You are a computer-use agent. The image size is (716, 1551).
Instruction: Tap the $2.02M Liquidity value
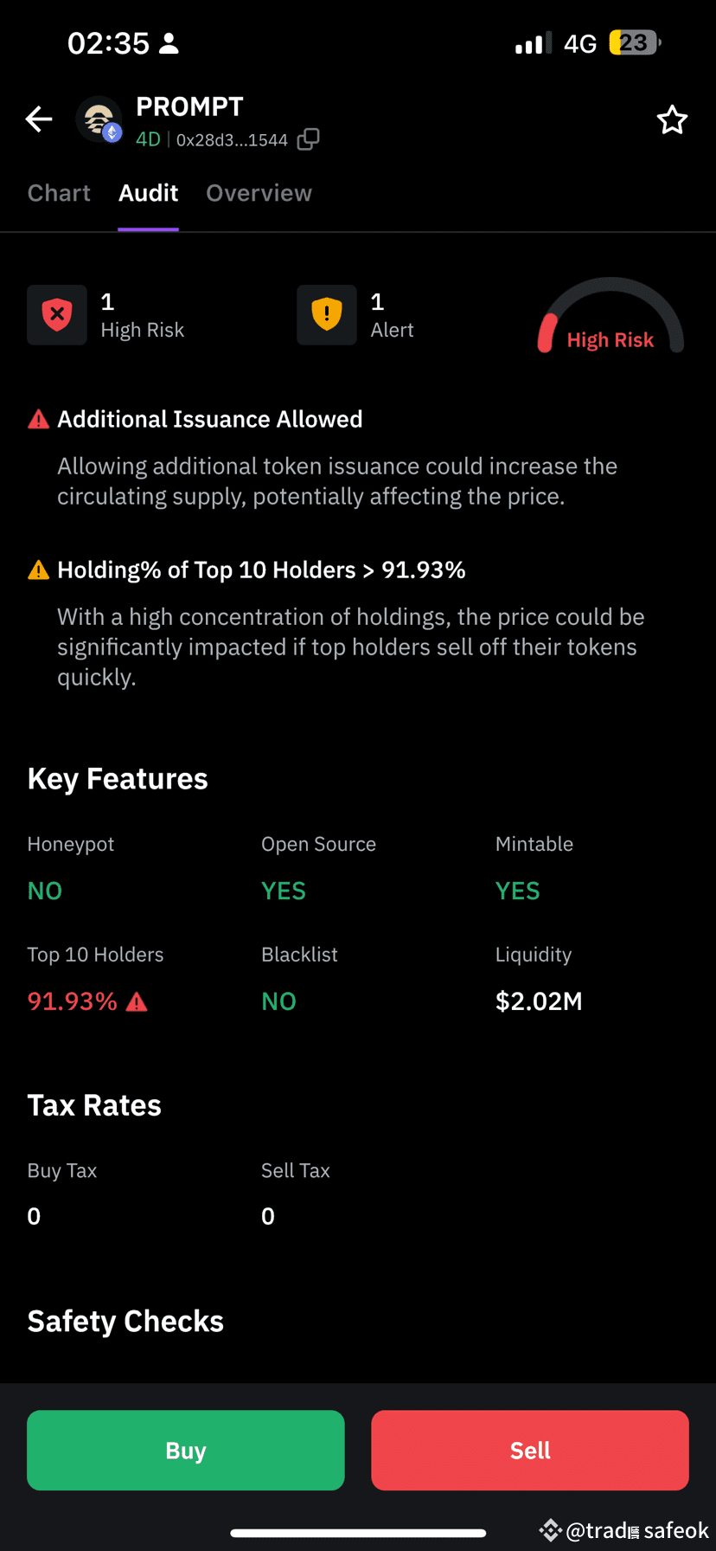539,1001
